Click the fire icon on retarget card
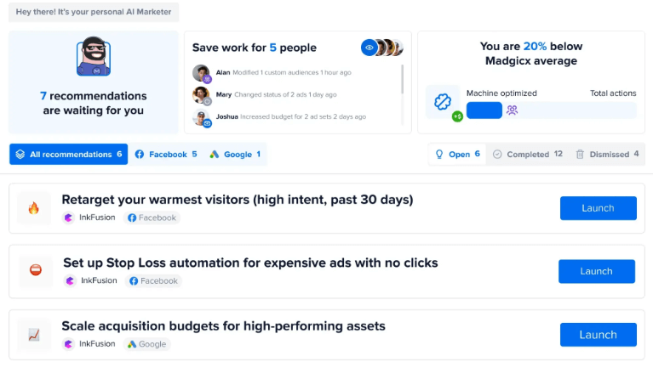 click(x=34, y=208)
